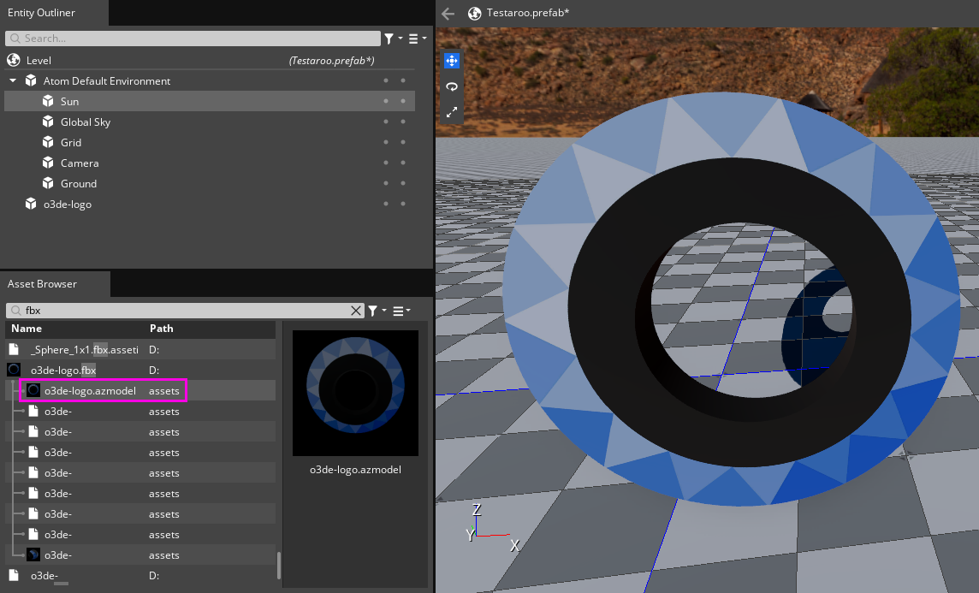979x593 pixels.
Task: Toggle visibility dot for o3de-logo entity
Action: [386, 204]
